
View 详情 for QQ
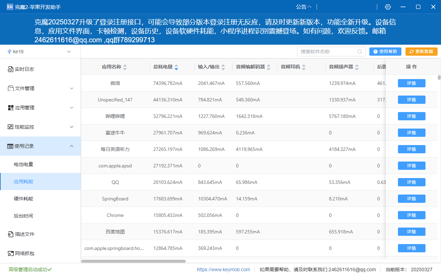pos(411,182)
